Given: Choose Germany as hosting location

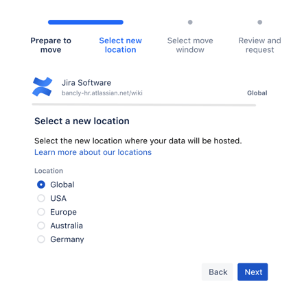Looking at the screenshot, I should 41,239.
